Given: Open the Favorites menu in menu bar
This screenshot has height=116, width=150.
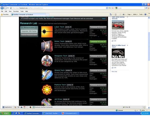Looking at the screenshot, I should coord(16,11).
